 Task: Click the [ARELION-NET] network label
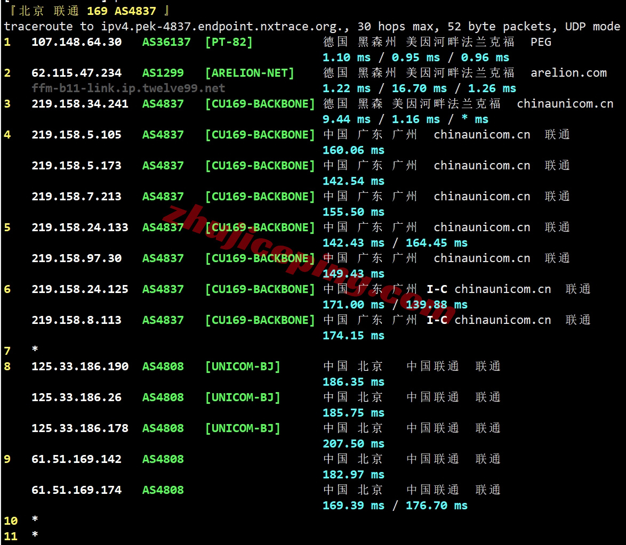click(x=249, y=73)
